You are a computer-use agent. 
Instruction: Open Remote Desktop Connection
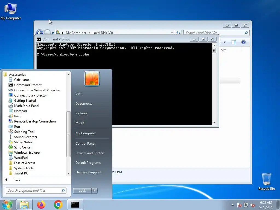(35, 121)
